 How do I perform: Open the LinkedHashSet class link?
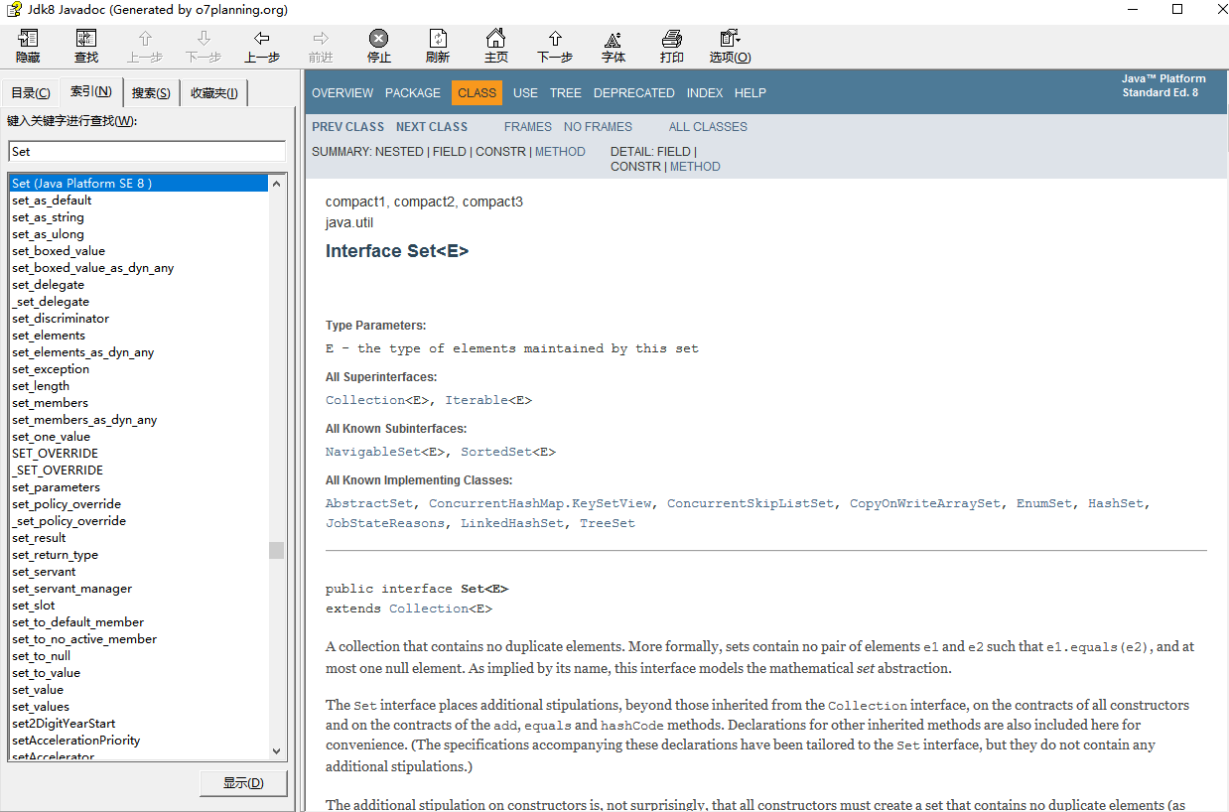coord(512,523)
